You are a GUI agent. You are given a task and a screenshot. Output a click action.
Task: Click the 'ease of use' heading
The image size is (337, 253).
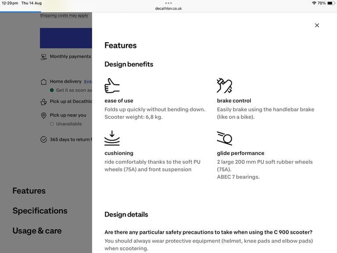tap(119, 101)
